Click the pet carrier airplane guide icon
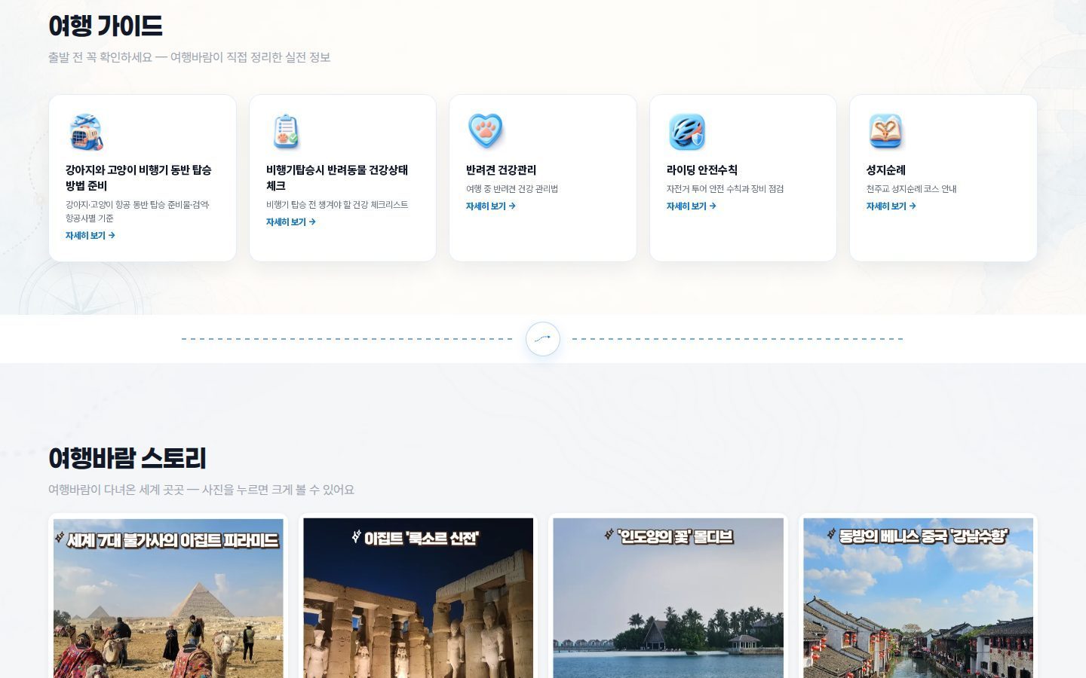The height and width of the screenshot is (678, 1086). click(x=85, y=132)
